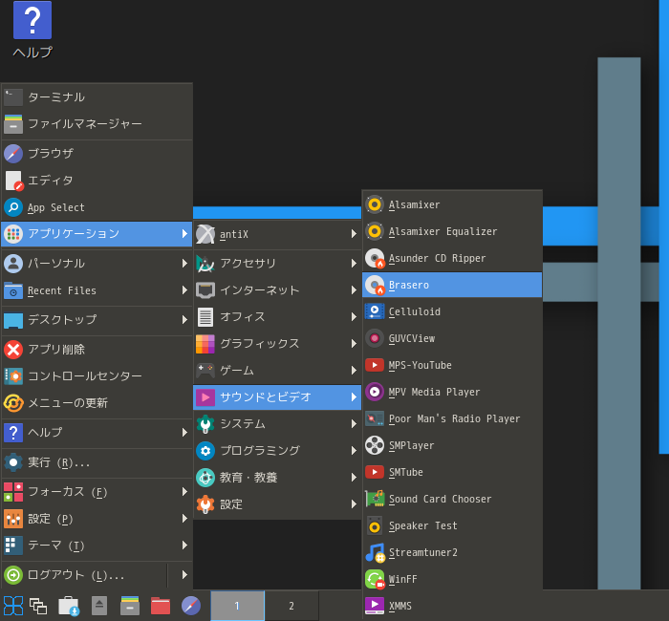669x621 pixels.
Task: Expand the 設定 (P) submenu arrow
Action: click(184, 518)
